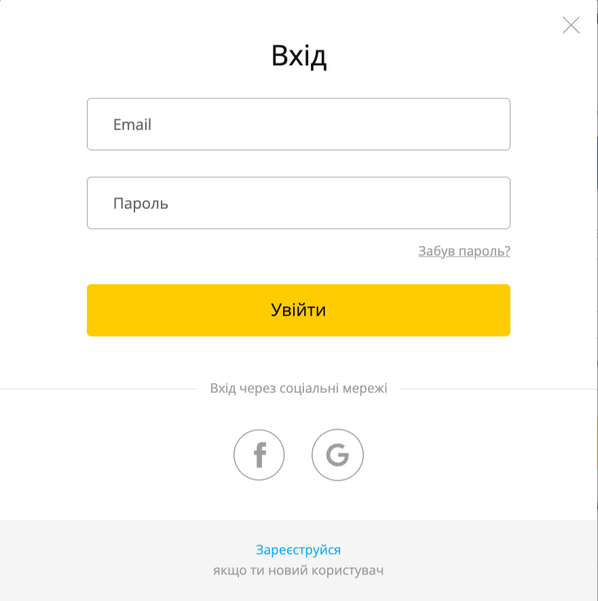Recover password via the underlined forgot link
Screen dimensions: 598x601
464,251
